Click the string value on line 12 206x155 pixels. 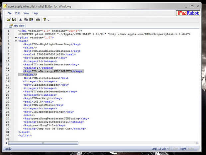pos(38,68)
